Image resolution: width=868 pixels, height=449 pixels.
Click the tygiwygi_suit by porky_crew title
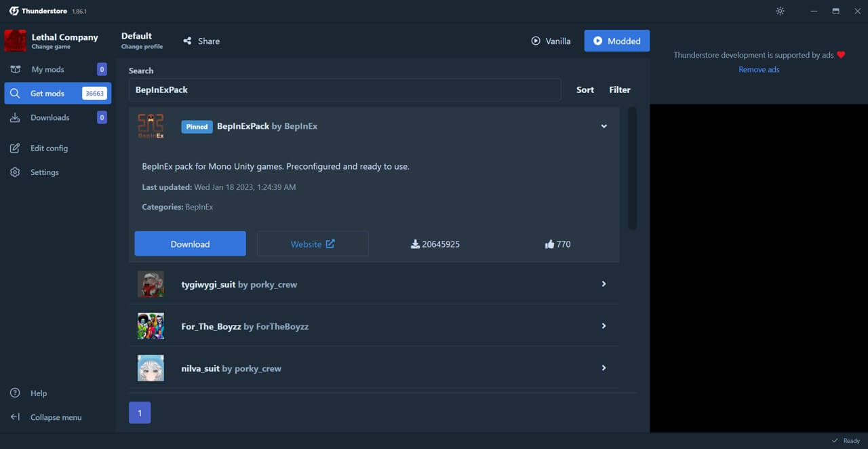pos(239,284)
